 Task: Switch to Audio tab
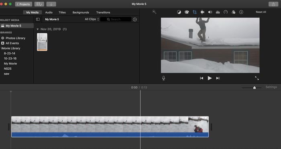coord(49,12)
